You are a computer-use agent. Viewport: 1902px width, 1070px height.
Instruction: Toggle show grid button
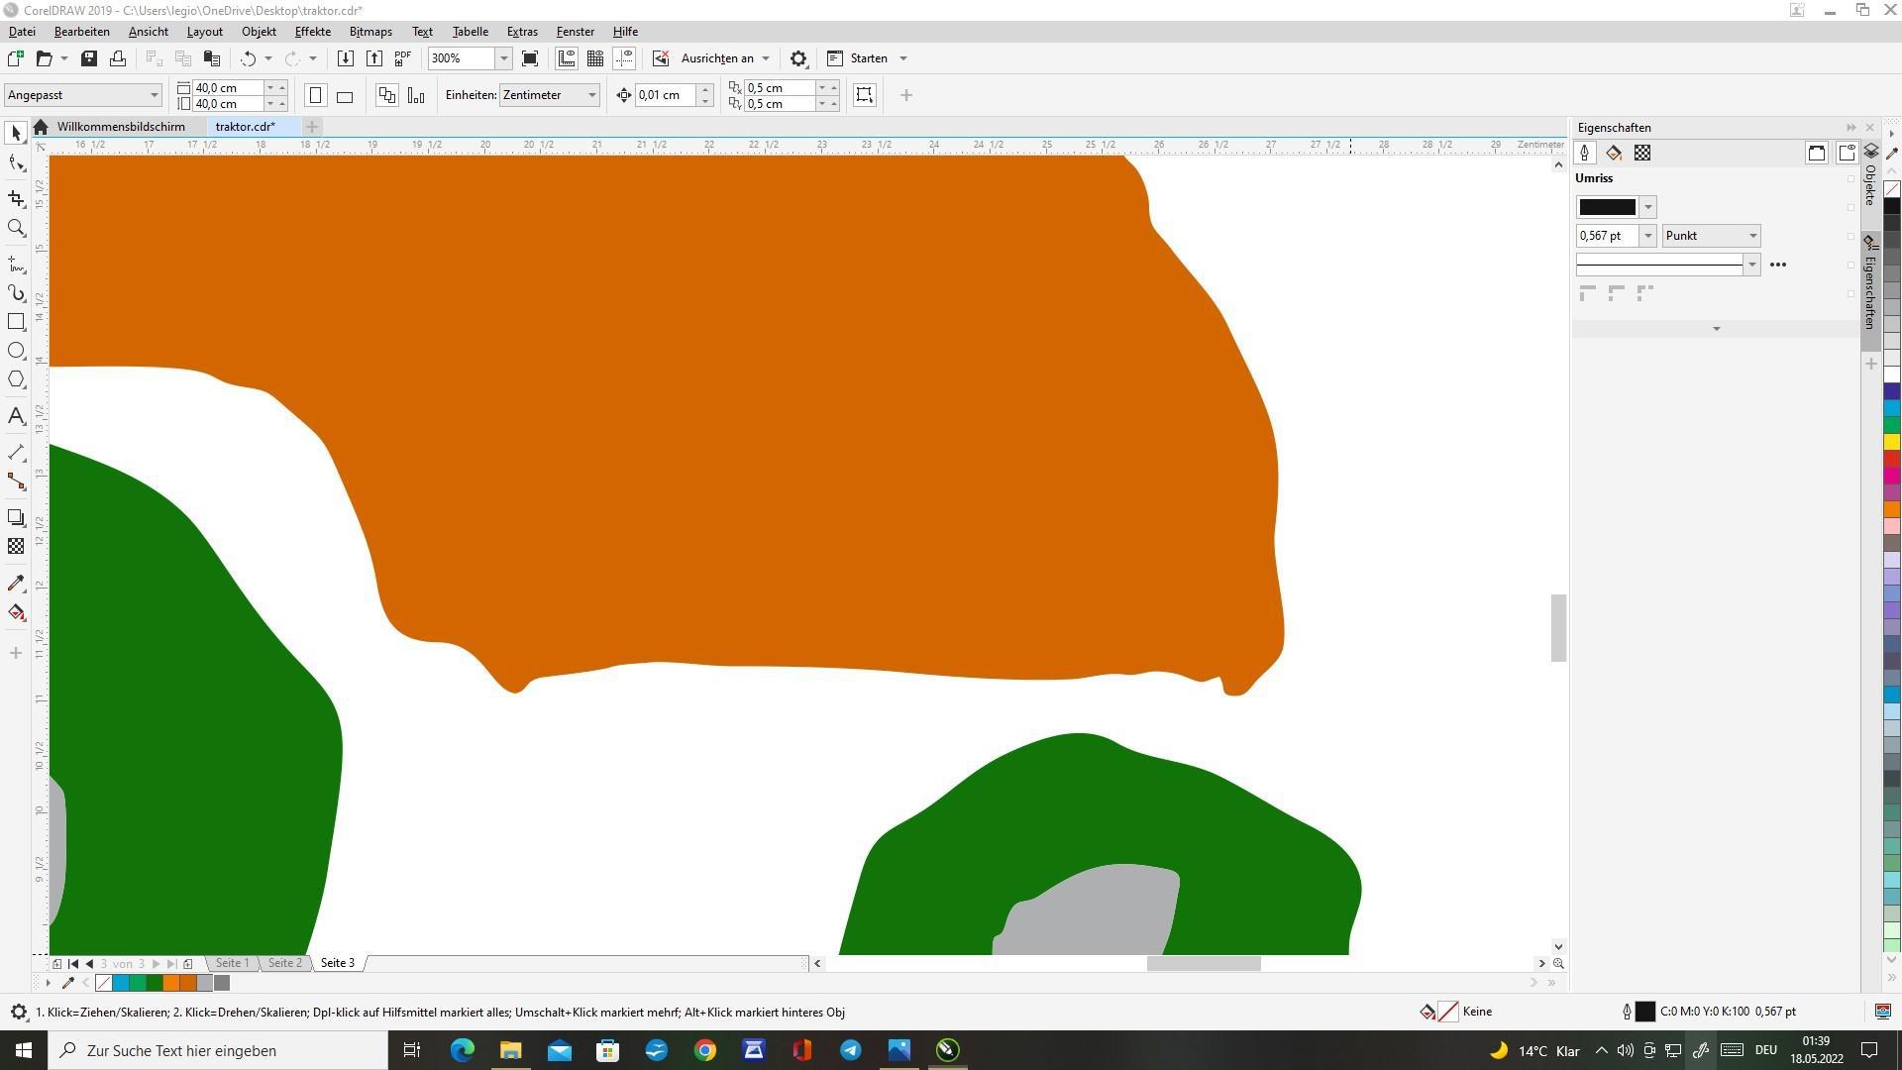(595, 58)
